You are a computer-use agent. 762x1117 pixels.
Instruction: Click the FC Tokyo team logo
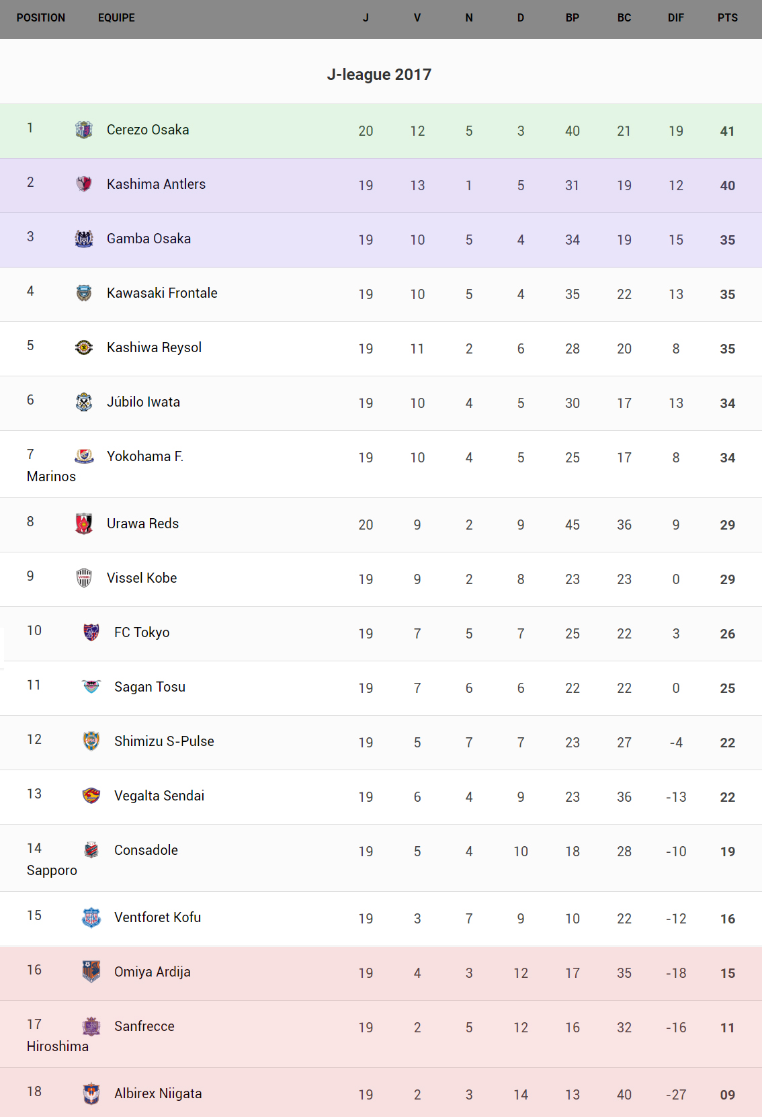(91, 632)
